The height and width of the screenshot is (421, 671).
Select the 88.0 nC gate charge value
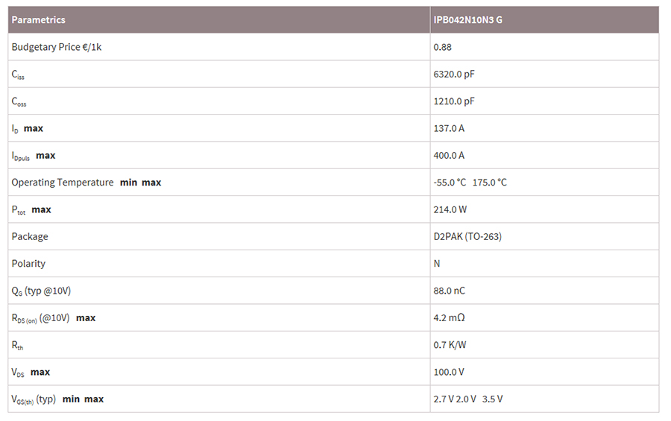coord(449,291)
